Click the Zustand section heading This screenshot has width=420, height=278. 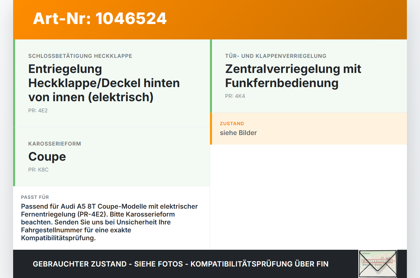[x=232, y=124]
